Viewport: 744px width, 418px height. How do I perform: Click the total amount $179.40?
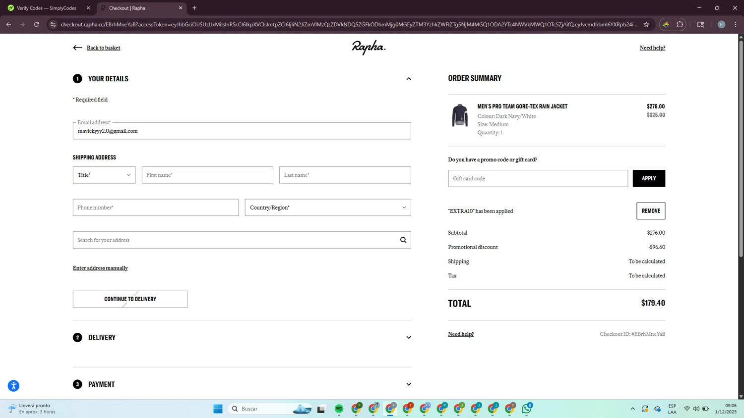coord(653,303)
